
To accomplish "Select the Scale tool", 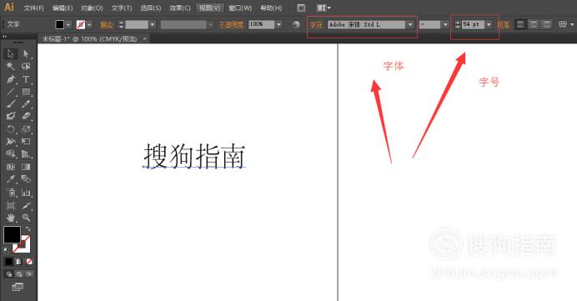I will click(x=26, y=129).
